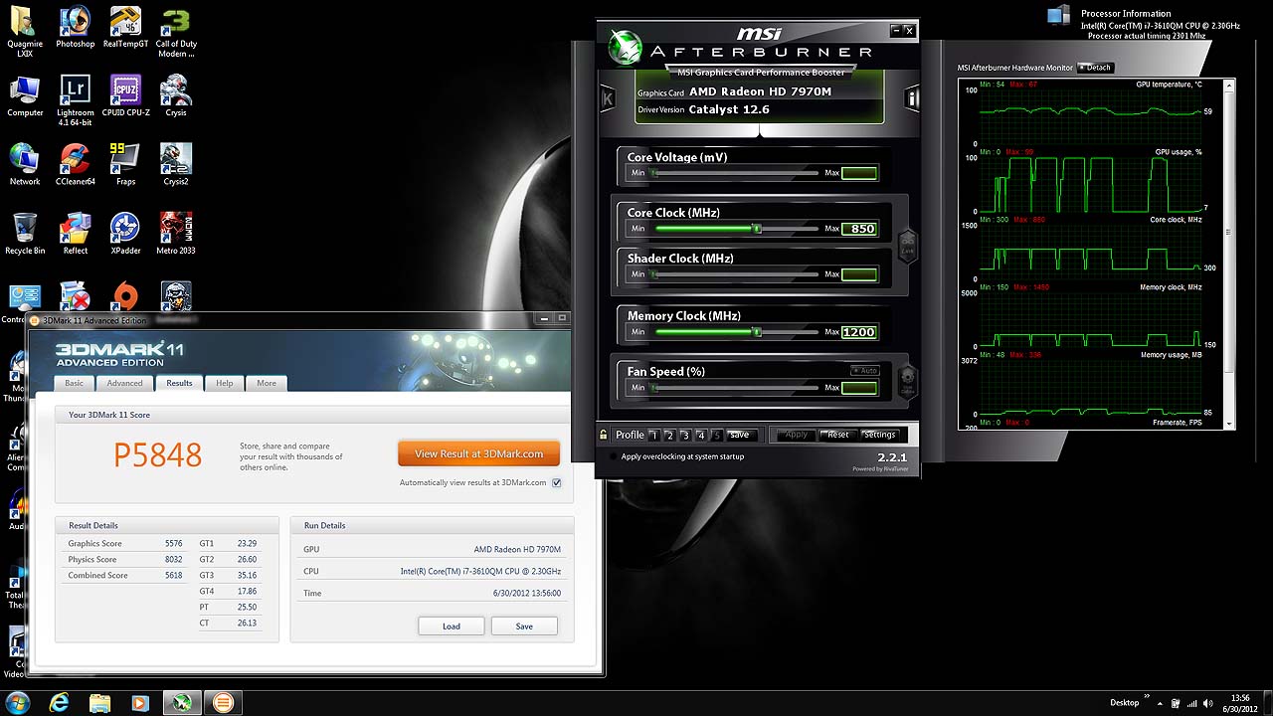Click the Core Voltage value field

coord(859,173)
